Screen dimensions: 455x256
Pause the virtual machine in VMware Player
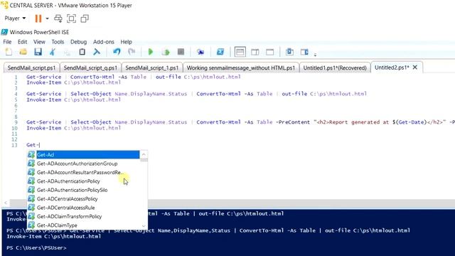[x=38, y=18]
